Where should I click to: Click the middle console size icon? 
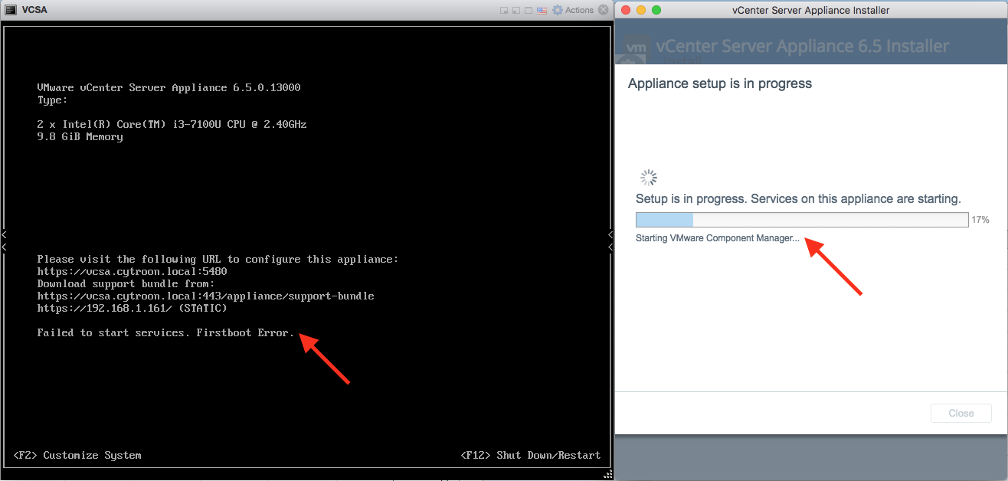click(516, 11)
